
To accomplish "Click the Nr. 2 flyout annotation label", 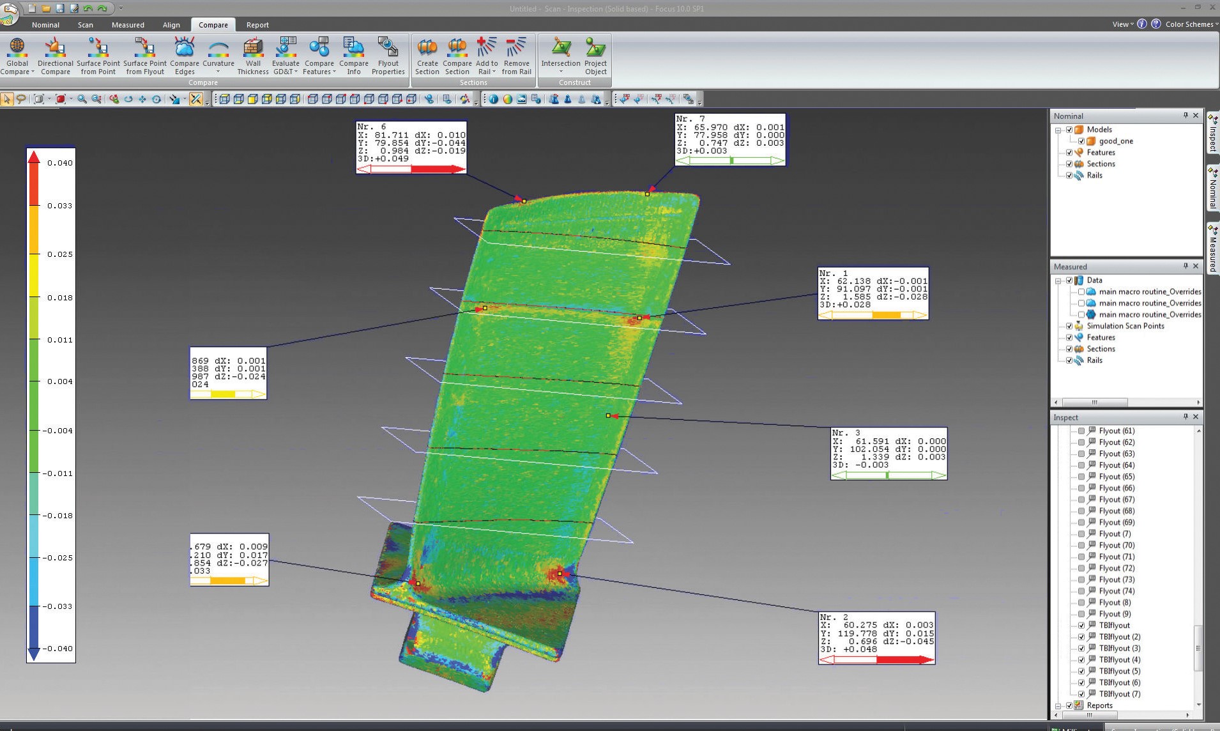I will 876,637.
